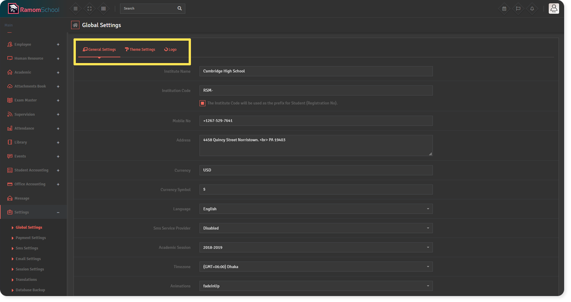Switch to the Theme Settings tab
The width and height of the screenshot is (571, 302).
tap(140, 49)
